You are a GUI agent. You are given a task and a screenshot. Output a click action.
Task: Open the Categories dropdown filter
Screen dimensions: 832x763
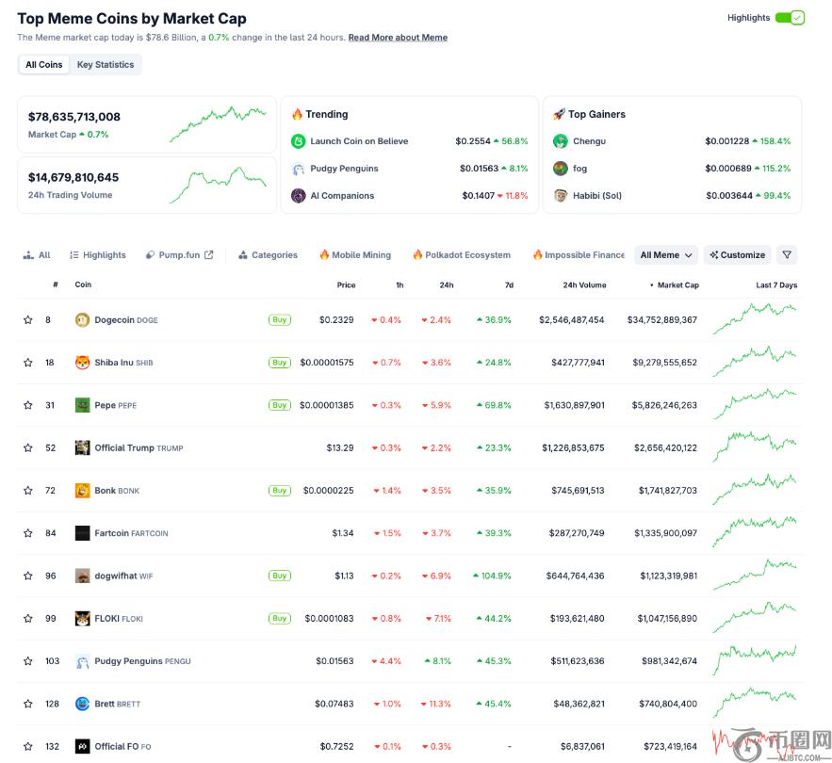point(268,255)
